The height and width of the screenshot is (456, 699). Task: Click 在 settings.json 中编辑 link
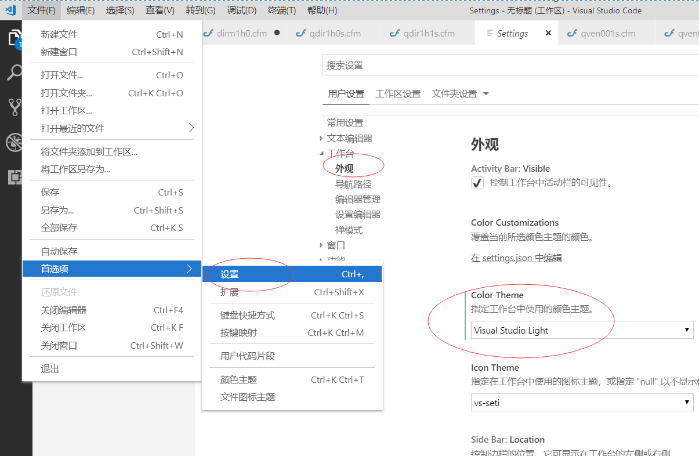click(516, 258)
